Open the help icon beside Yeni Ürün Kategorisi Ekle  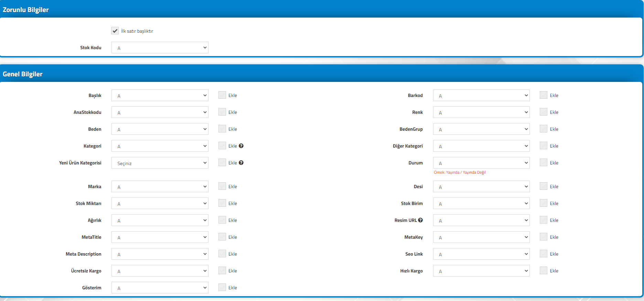coord(241,163)
